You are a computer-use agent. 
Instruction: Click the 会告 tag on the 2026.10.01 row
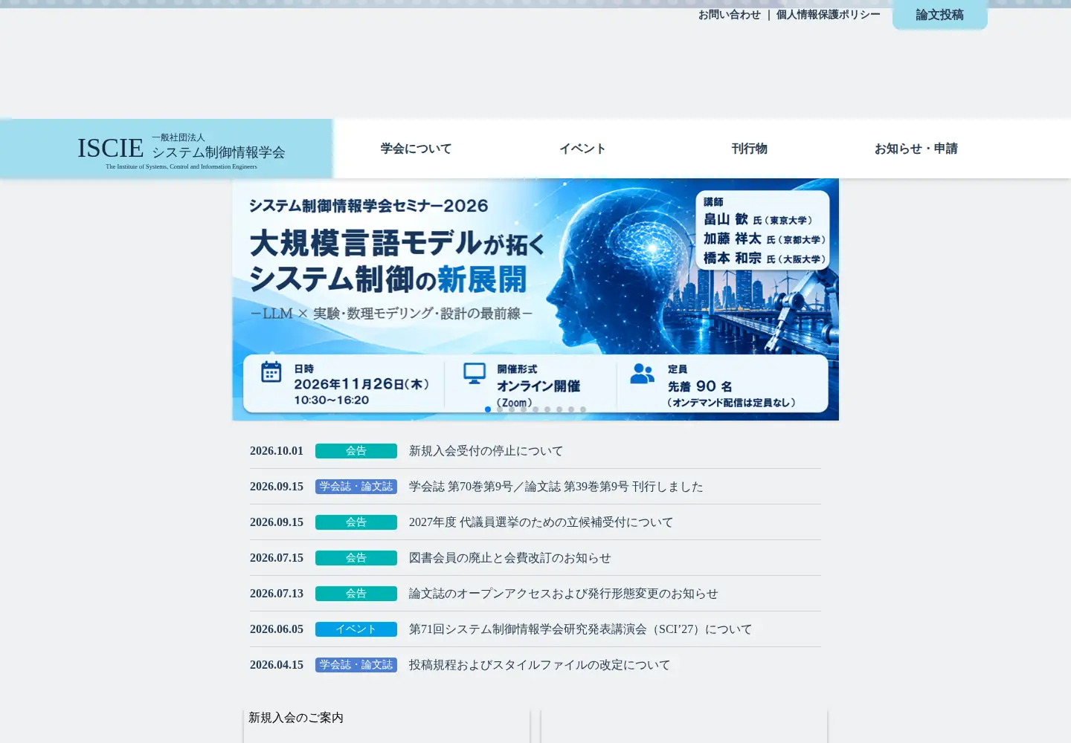click(x=356, y=451)
